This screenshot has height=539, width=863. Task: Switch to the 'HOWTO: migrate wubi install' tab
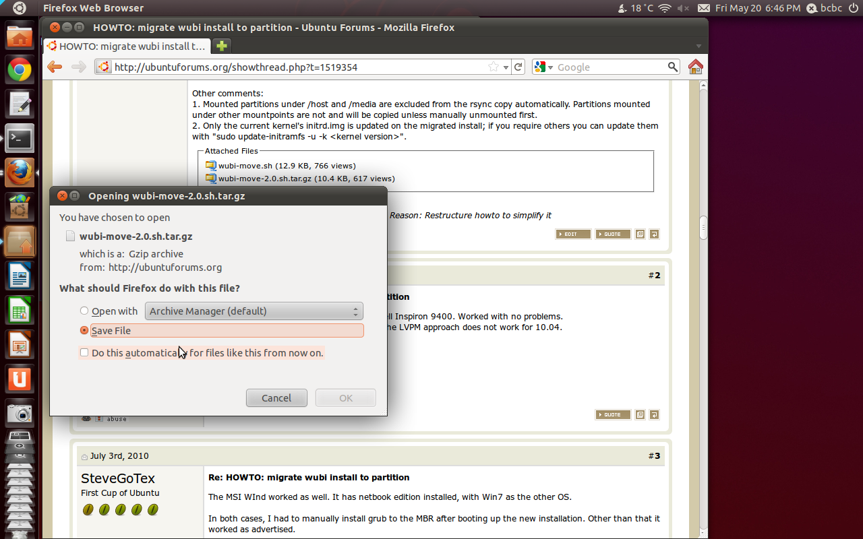[x=126, y=46]
